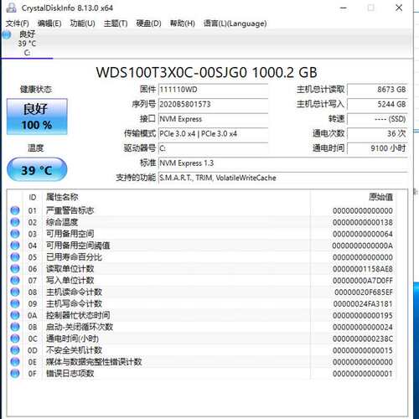Open the 硬盘(D) menu
419x419 pixels.
point(148,23)
